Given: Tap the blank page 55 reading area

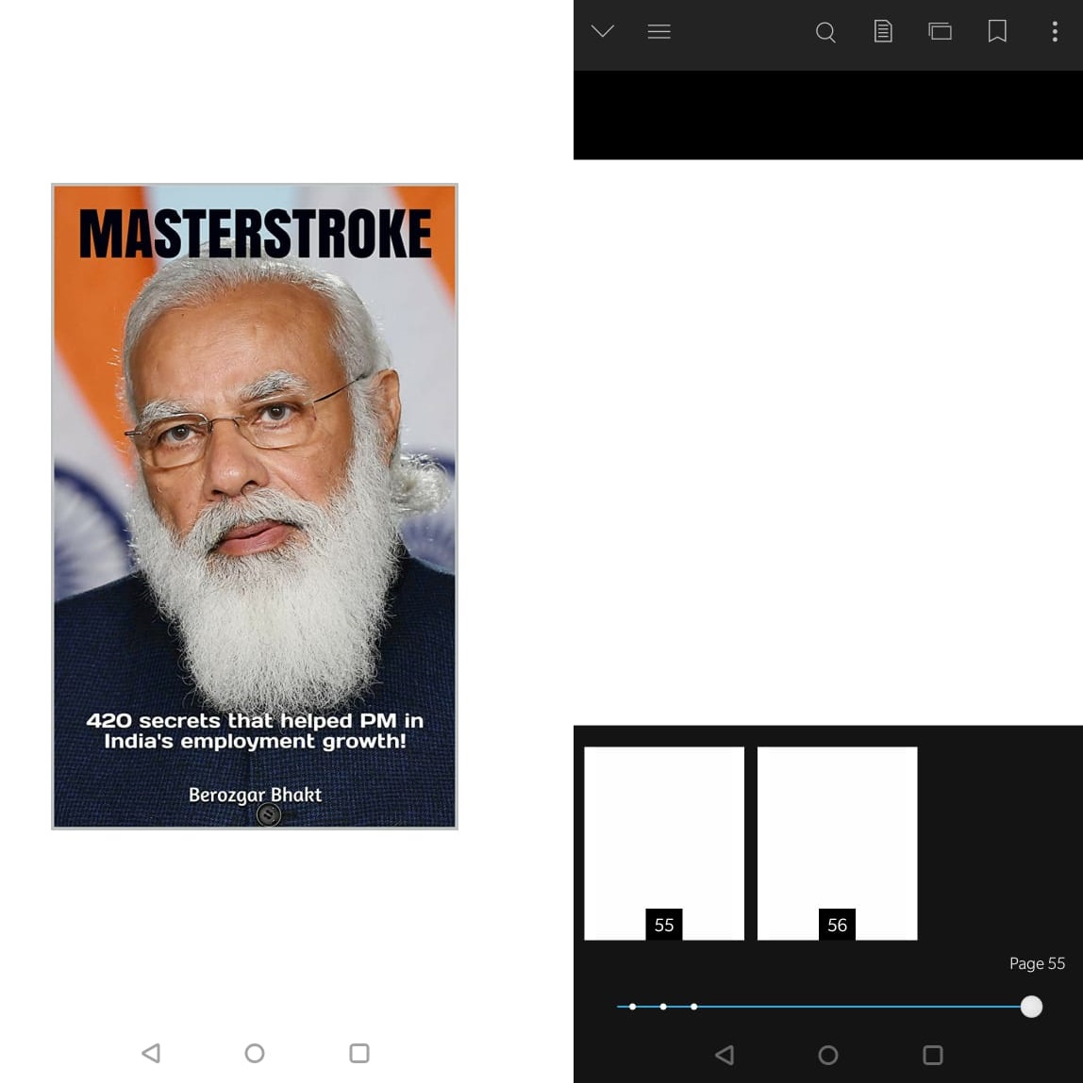Looking at the screenshot, I should click(x=828, y=442).
